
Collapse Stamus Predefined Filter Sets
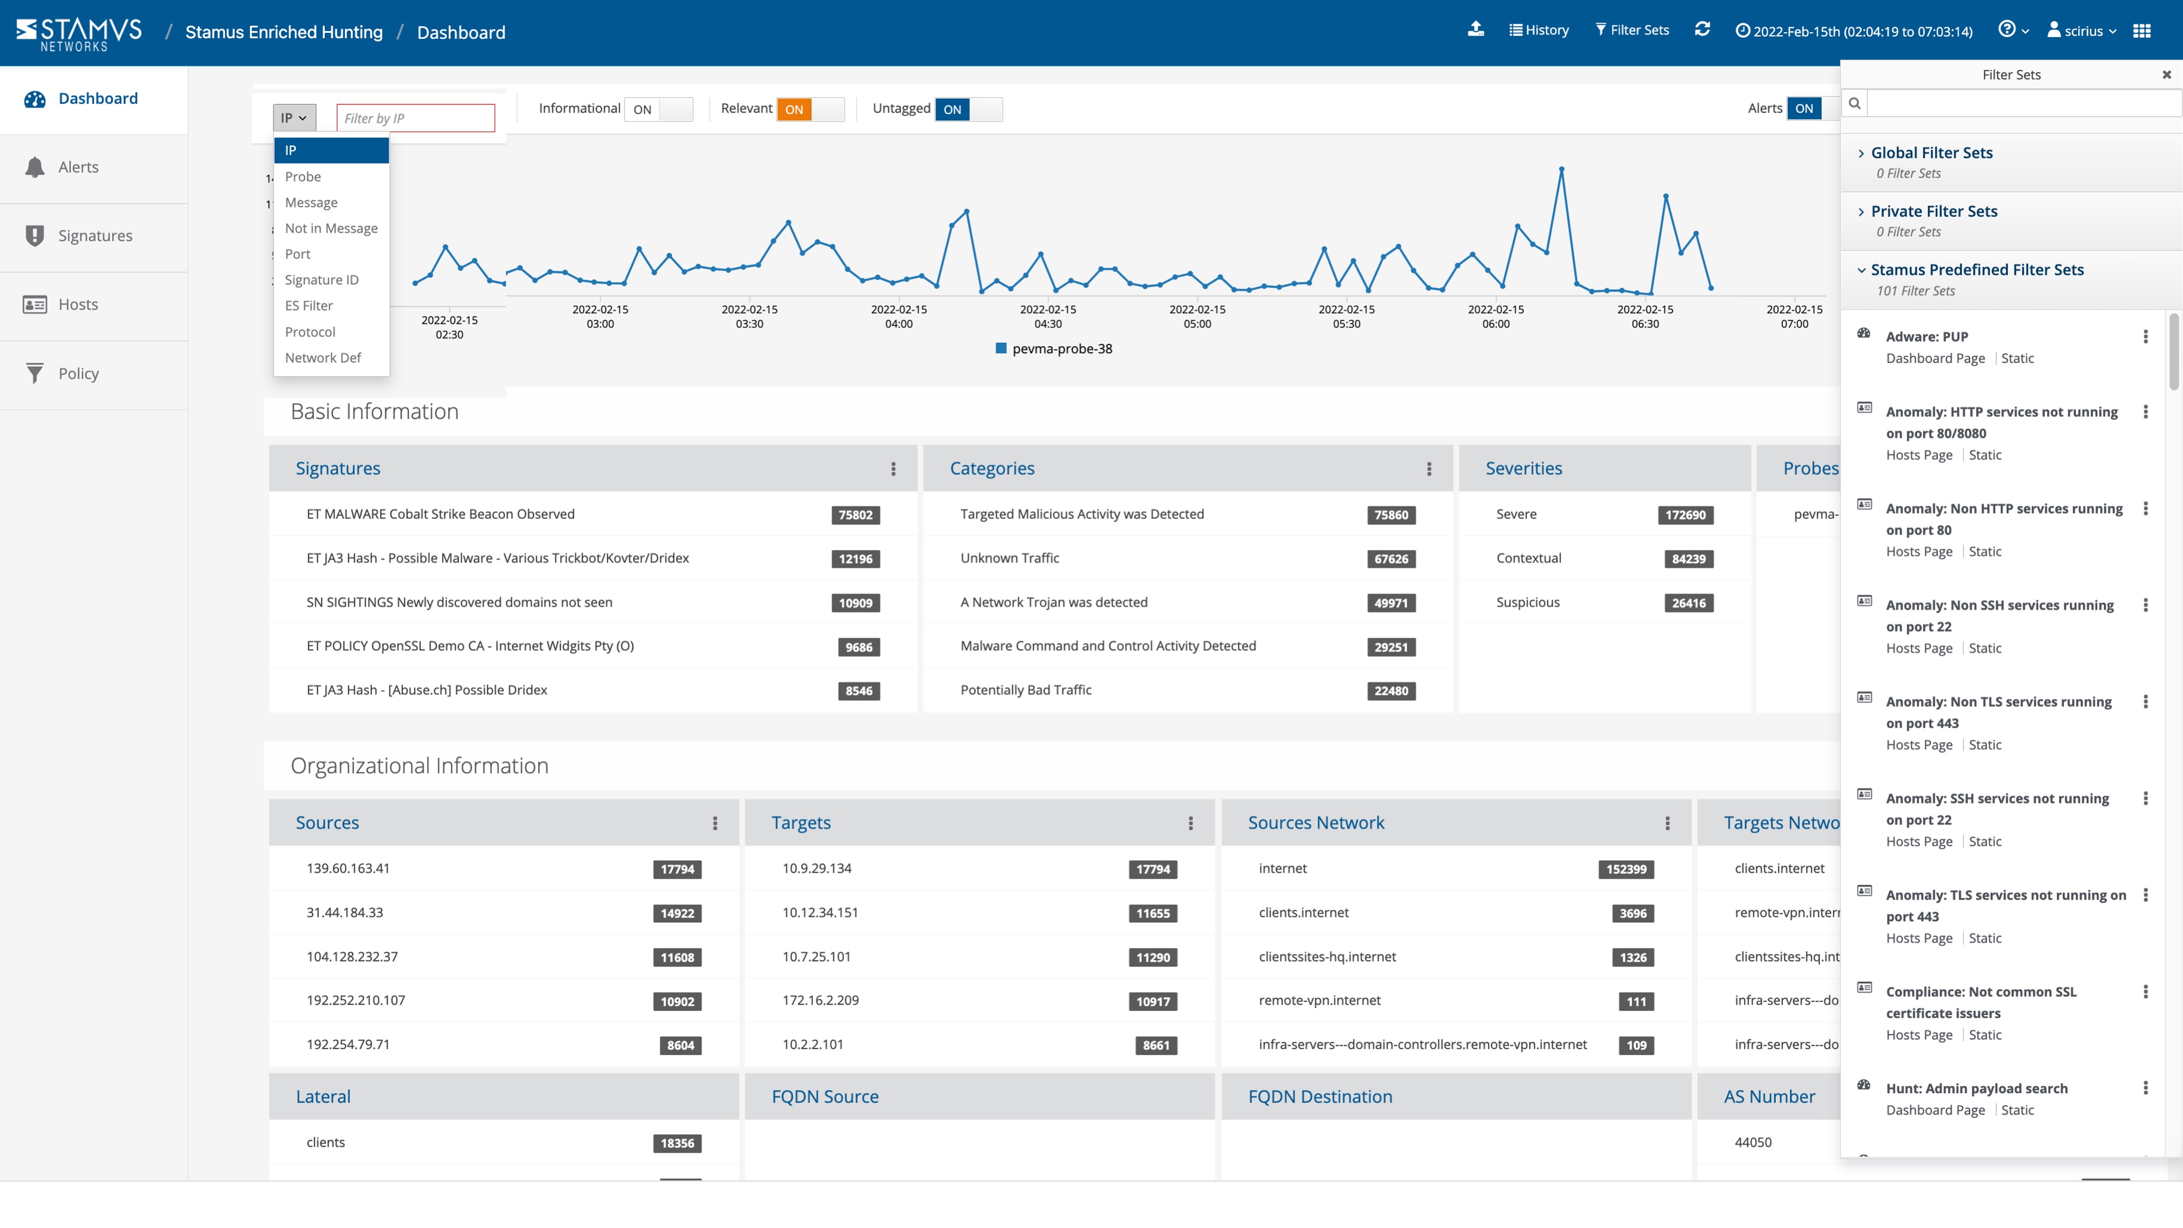click(1977, 270)
